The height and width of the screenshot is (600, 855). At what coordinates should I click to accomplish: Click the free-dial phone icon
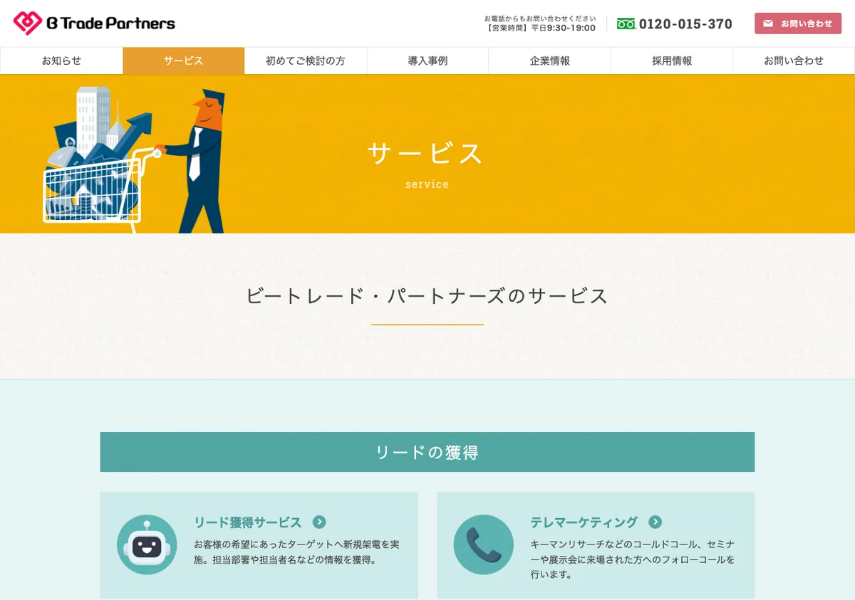click(x=626, y=23)
